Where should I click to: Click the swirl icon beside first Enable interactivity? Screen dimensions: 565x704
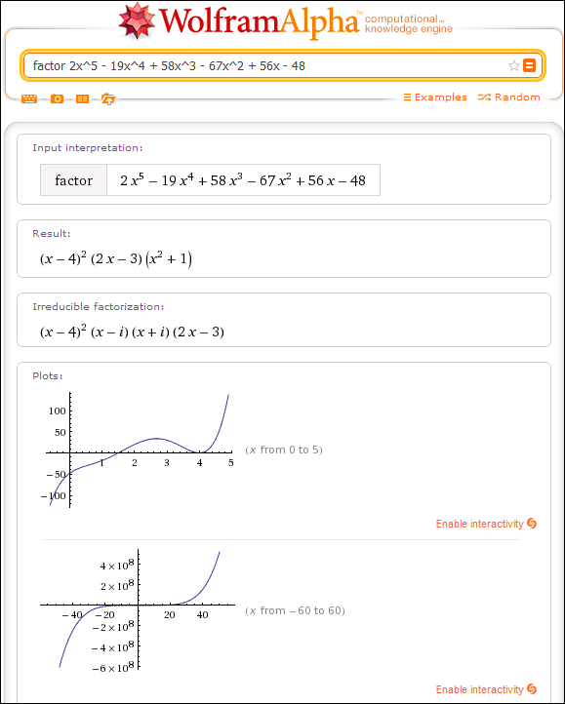pyautogui.click(x=532, y=523)
